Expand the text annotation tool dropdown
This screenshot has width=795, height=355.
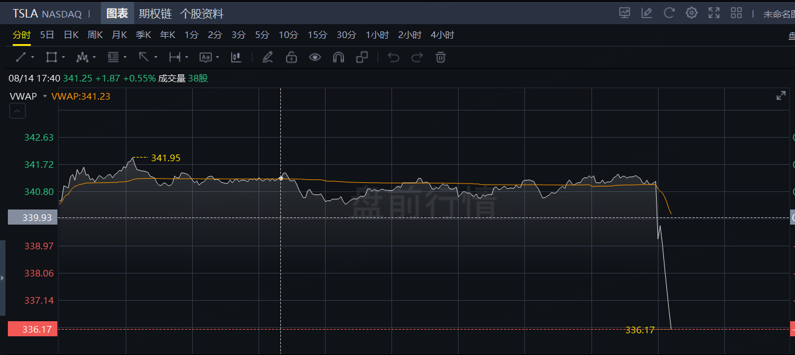[217, 57]
